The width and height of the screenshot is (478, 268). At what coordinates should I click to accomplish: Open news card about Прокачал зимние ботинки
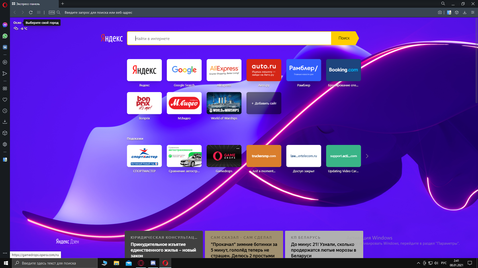pos(244,245)
